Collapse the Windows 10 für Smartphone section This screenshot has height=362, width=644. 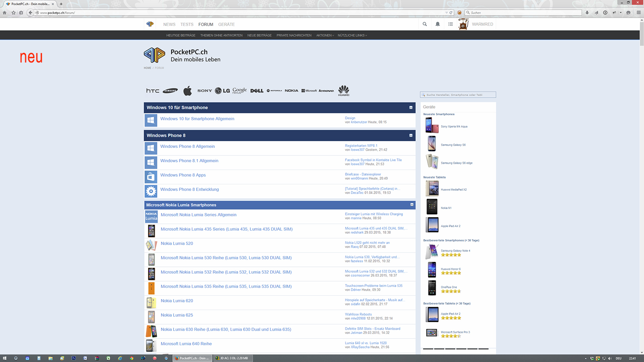tap(411, 108)
